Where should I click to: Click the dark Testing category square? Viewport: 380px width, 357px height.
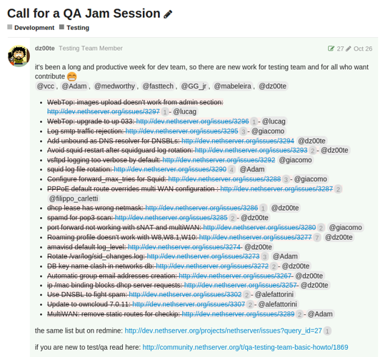[62, 27]
